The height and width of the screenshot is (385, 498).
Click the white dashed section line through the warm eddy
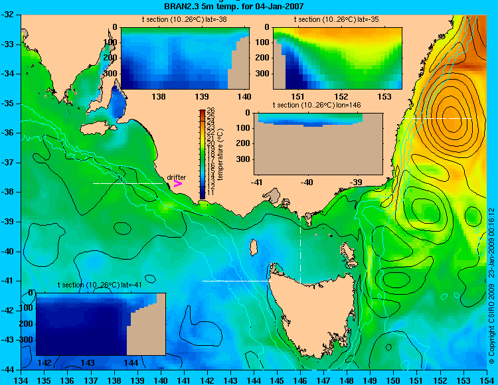438,118
